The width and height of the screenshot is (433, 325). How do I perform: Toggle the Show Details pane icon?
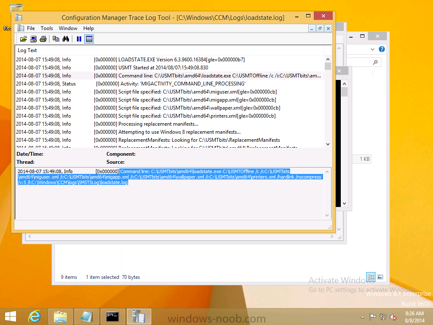89,39
